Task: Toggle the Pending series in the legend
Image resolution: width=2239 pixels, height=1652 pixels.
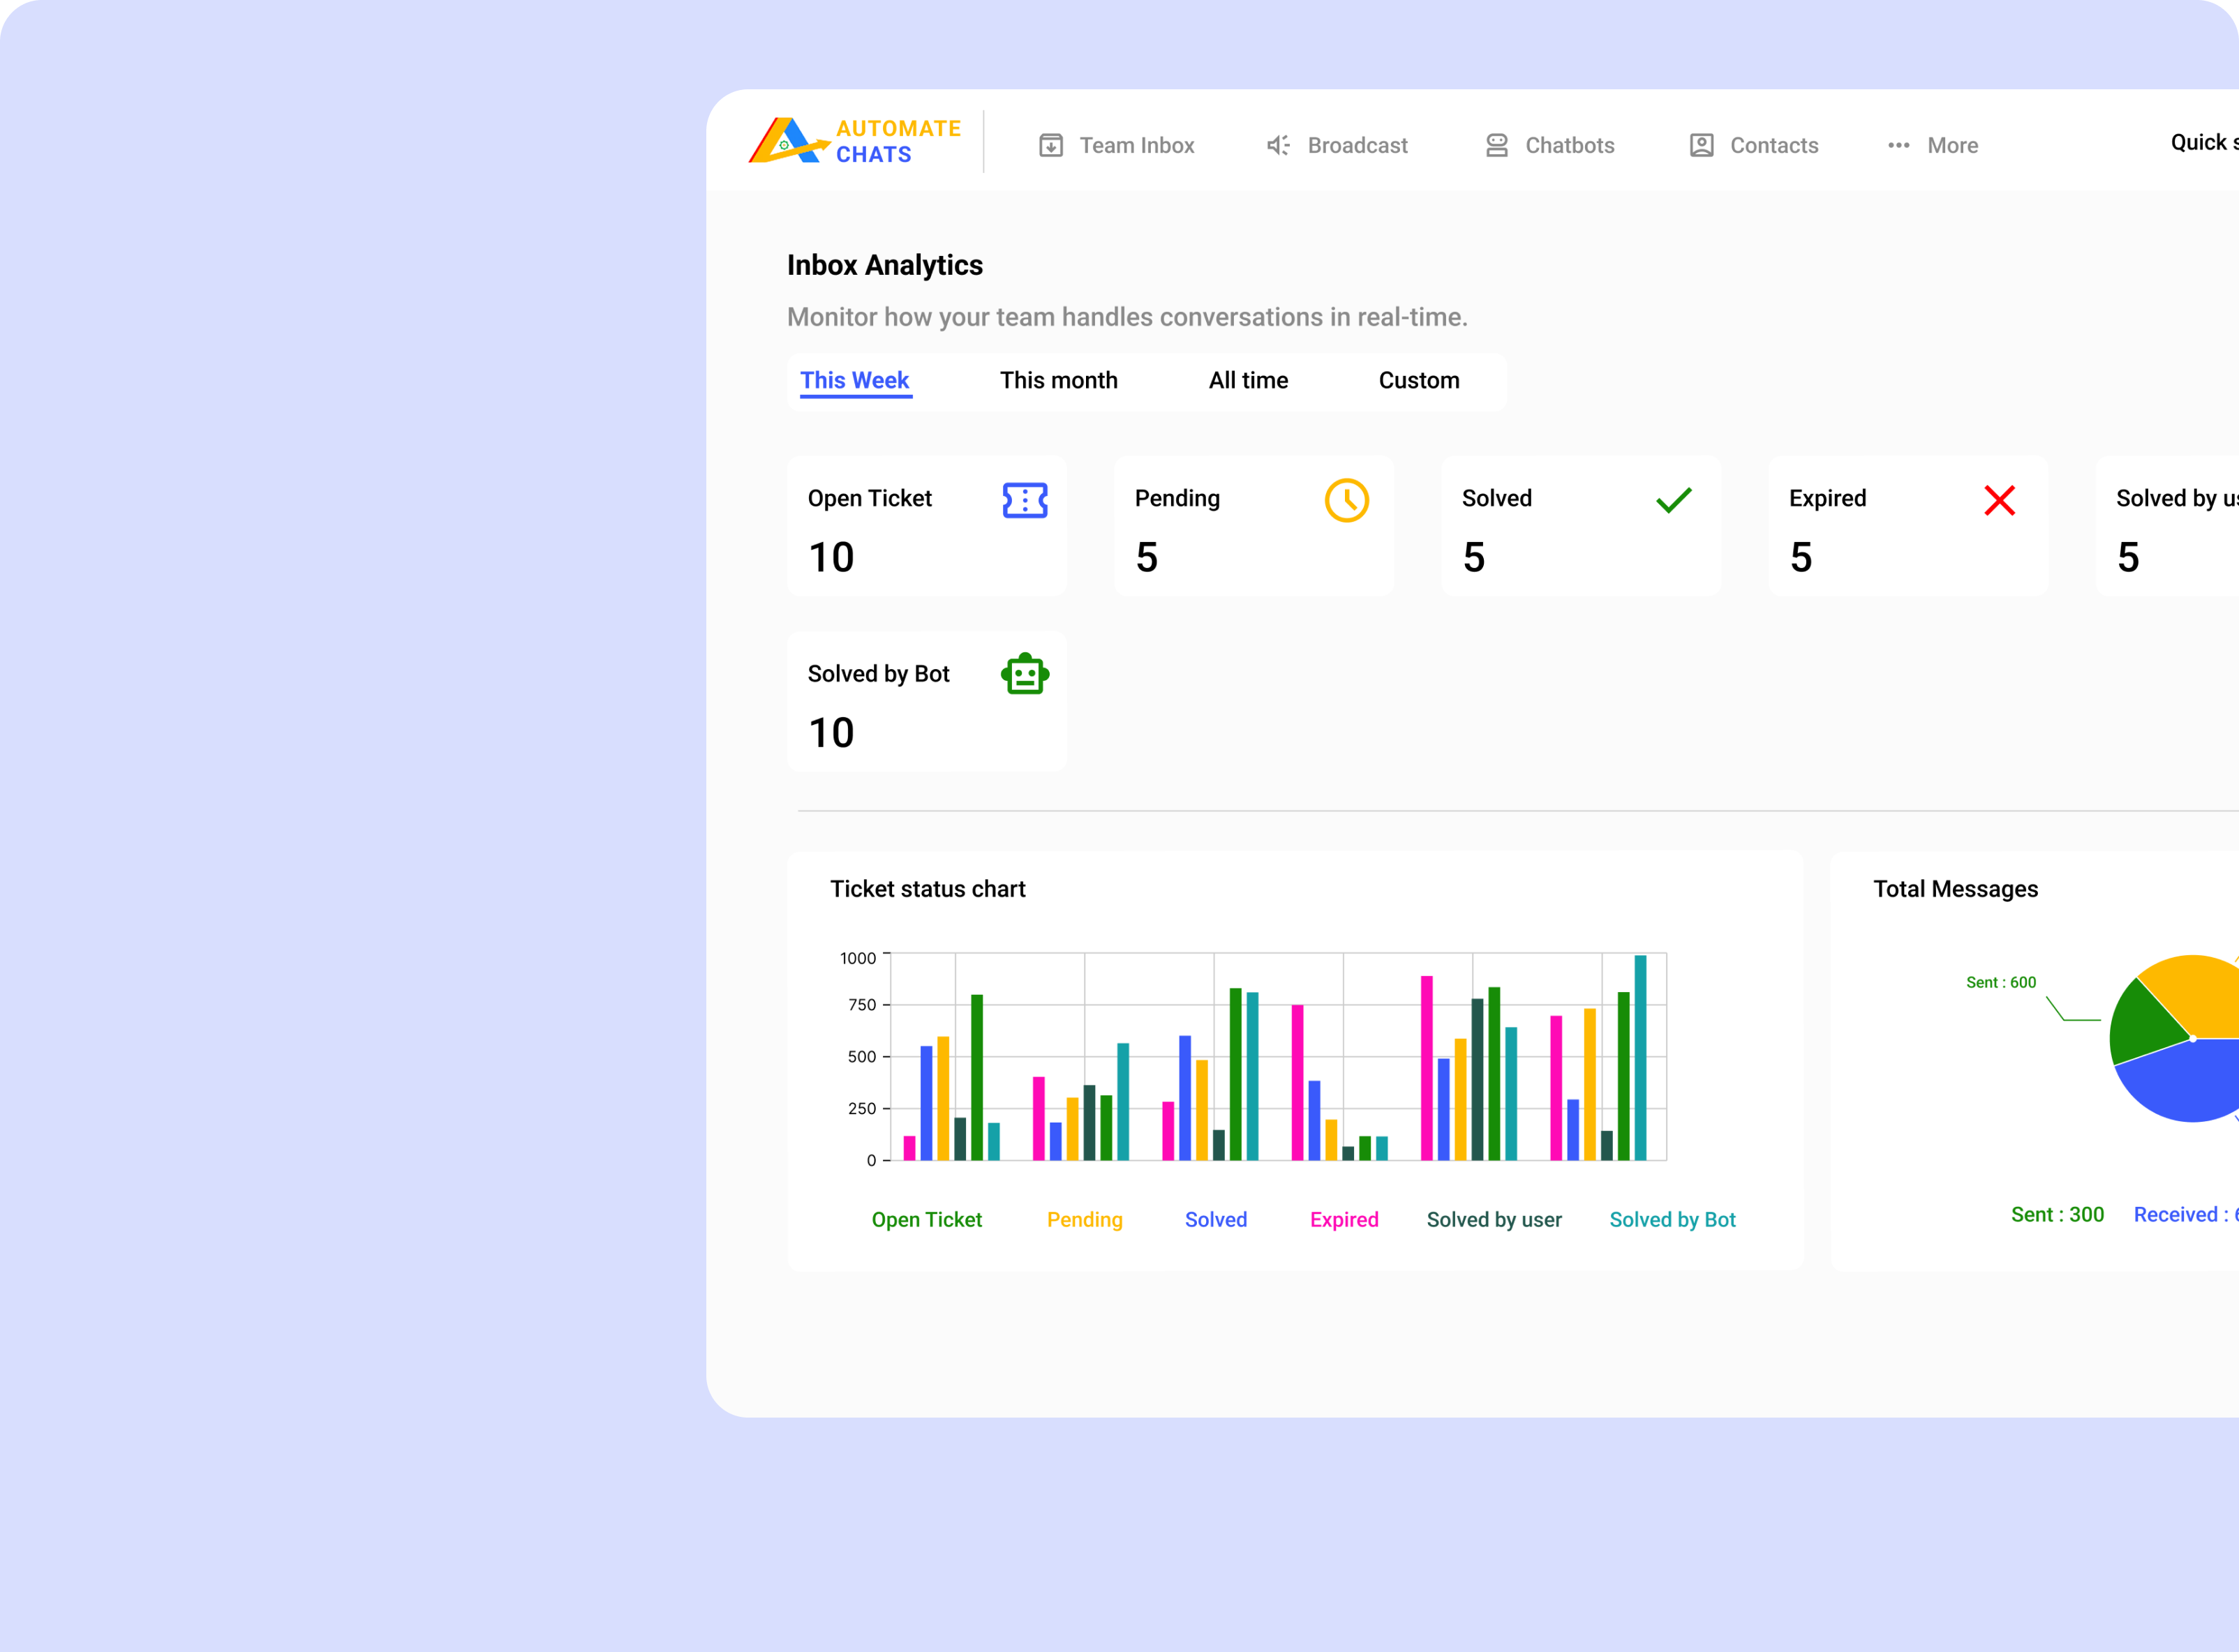Action: click(1085, 1219)
